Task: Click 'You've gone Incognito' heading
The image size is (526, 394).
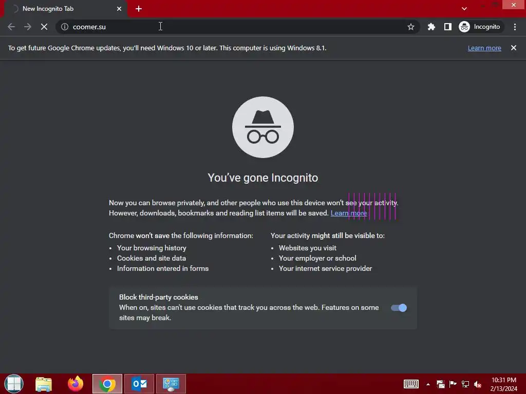Action: click(x=263, y=178)
